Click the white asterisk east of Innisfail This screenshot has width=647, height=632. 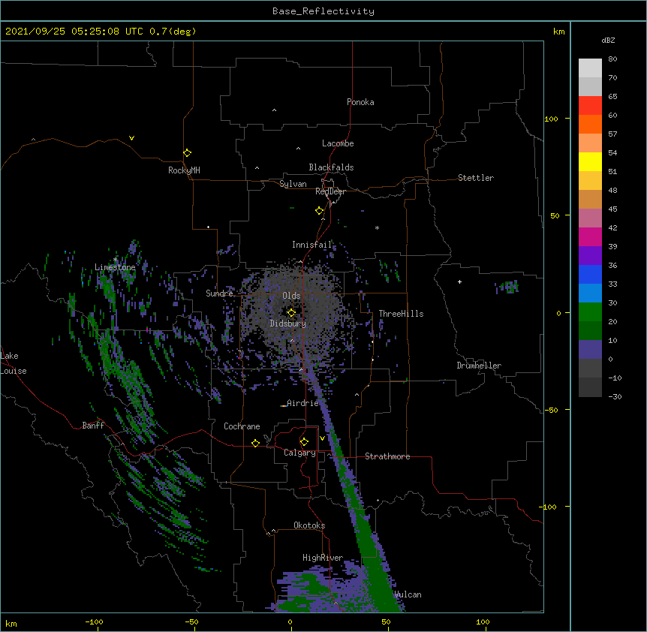377,228
